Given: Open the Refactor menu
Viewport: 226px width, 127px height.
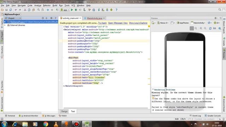Looking at the screenshot, I should [47, 6].
